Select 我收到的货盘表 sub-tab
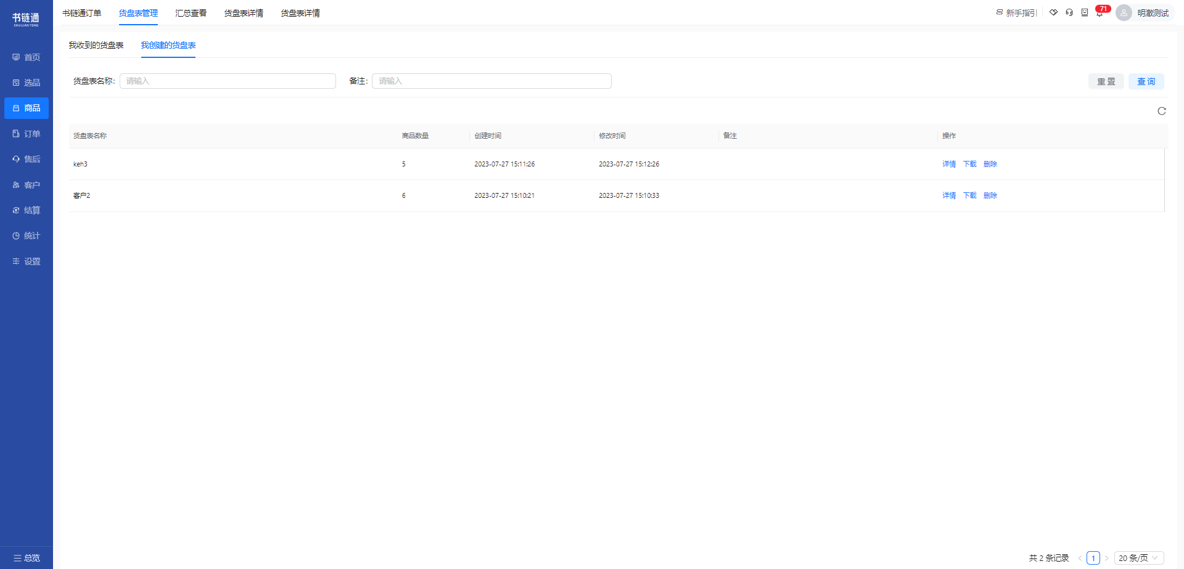This screenshot has height=569, width=1184. [96, 46]
